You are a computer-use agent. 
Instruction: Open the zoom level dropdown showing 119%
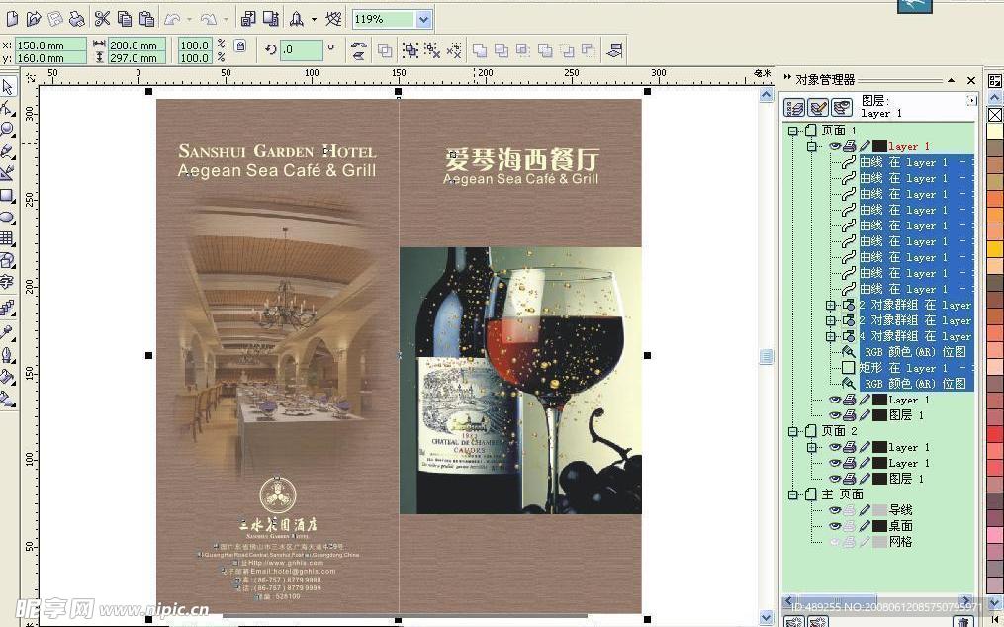[x=423, y=19]
